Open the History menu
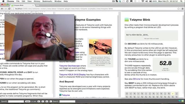 pos(37,1)
